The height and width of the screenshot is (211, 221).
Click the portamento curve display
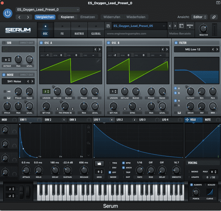(x=210, y=192)
